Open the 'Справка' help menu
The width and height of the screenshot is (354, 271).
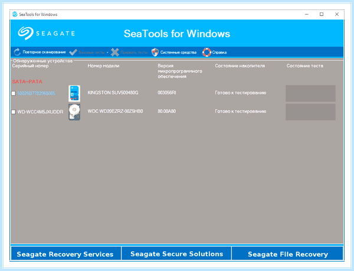point(219,53)
